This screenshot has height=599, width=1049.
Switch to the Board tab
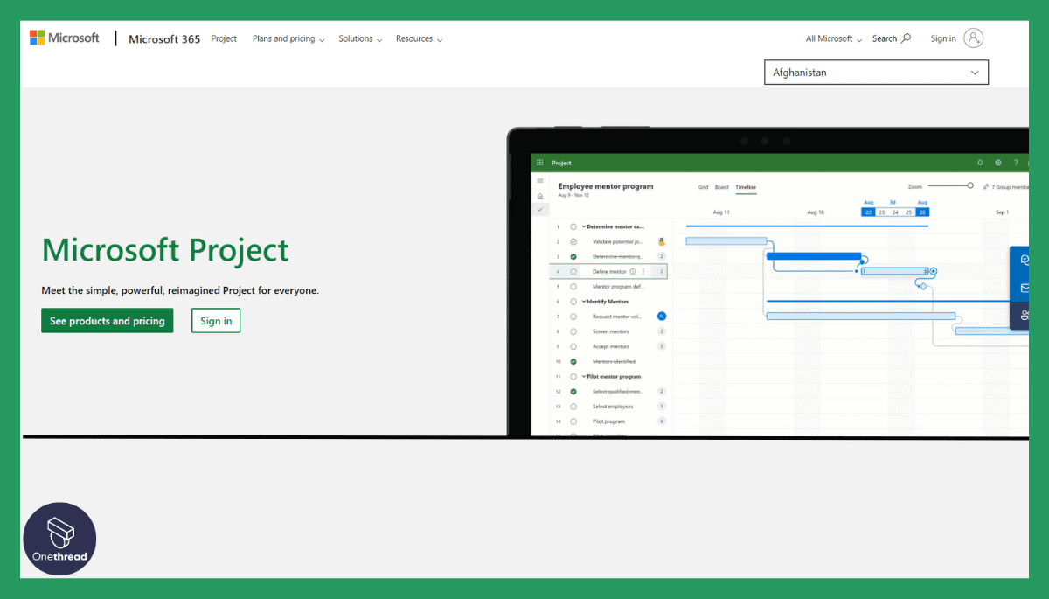(721, 187)
